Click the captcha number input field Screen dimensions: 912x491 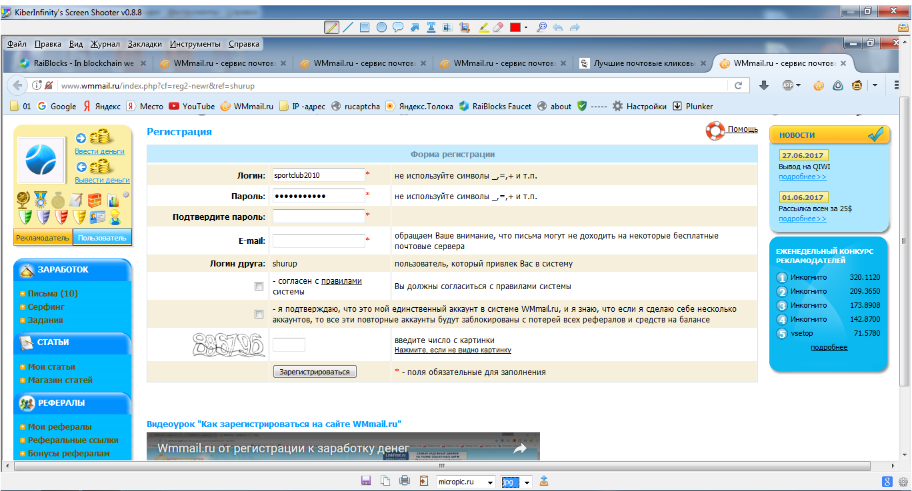289,345
